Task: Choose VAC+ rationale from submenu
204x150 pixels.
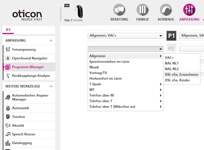Action: pos(182,58)
